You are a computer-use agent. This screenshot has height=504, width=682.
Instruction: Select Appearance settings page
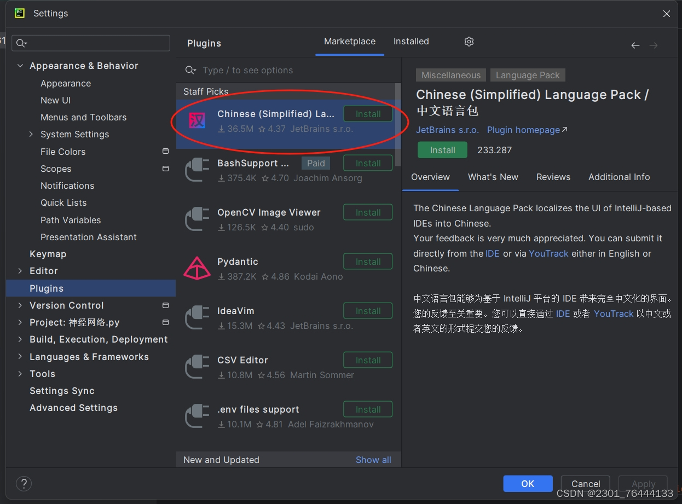66,83
